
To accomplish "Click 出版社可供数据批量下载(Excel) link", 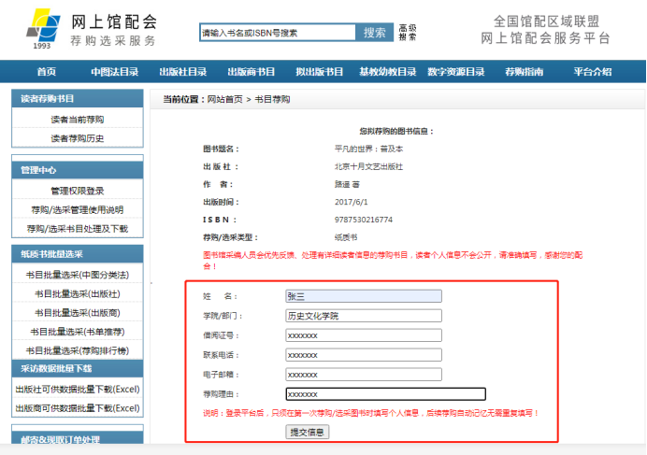I will coord(78,389).
